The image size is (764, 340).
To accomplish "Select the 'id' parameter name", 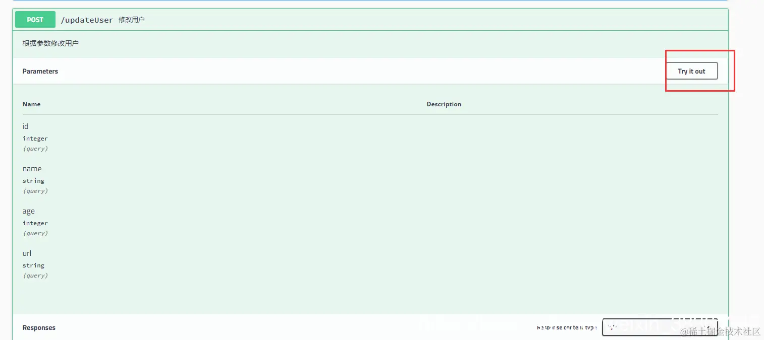I will [x=26, y=126].
